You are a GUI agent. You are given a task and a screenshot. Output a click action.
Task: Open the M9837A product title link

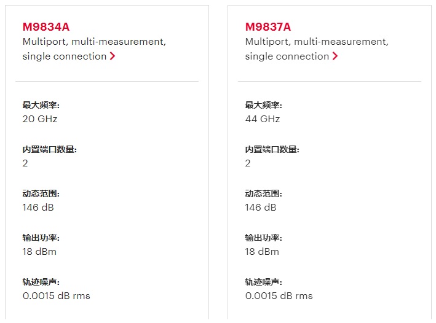[268, 27]
